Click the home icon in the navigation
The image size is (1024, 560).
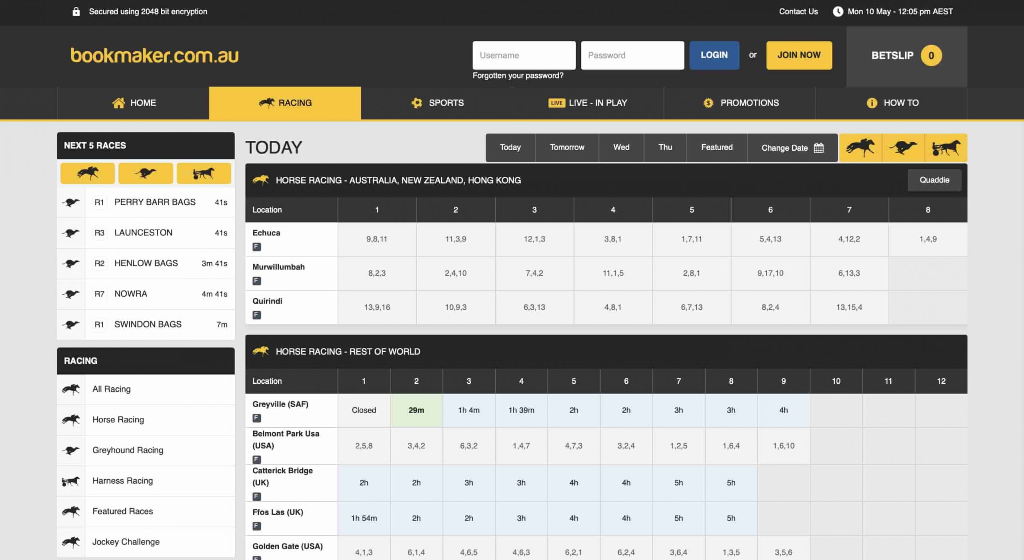(118, 103)
